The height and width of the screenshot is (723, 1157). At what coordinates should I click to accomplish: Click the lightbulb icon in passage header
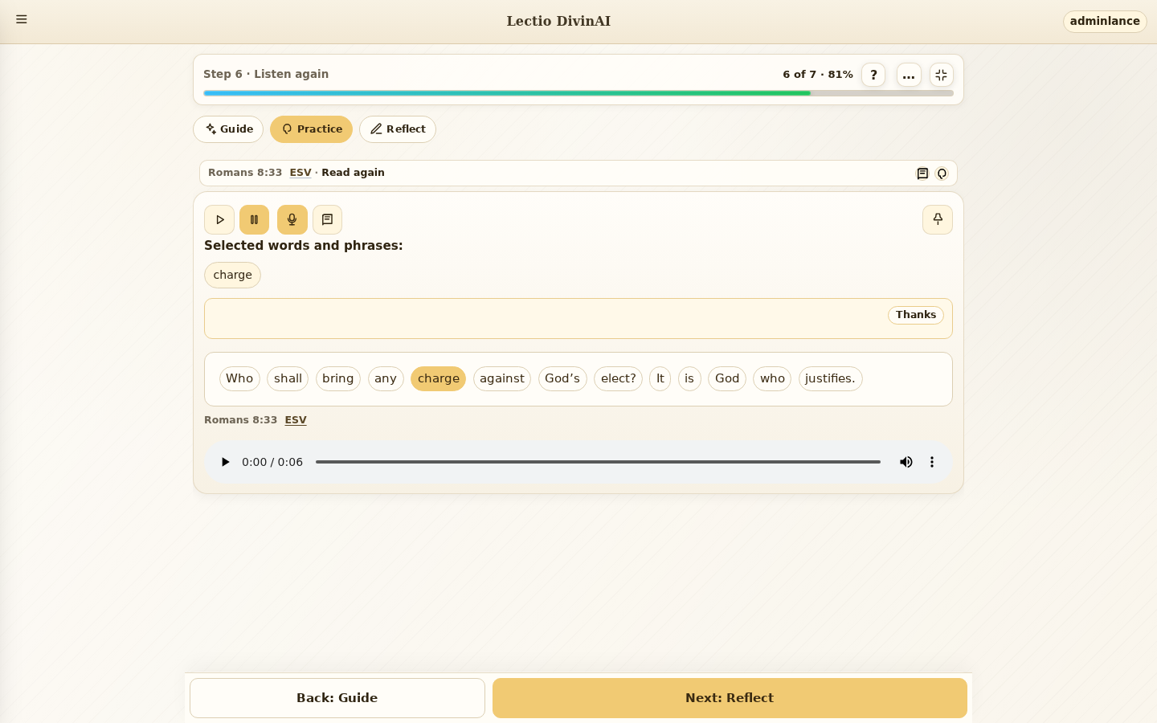click(942, 174)
